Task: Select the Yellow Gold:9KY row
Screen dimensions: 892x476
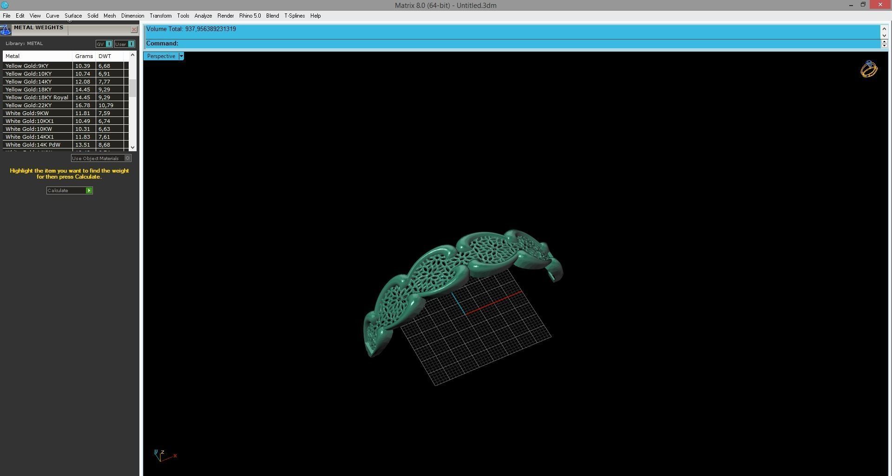Action: point(66,66)
